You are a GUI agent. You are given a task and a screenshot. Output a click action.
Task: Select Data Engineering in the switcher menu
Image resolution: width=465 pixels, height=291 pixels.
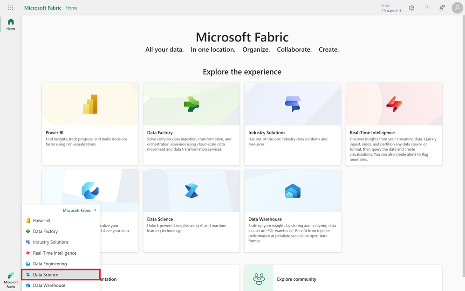[x=61, y=263]
